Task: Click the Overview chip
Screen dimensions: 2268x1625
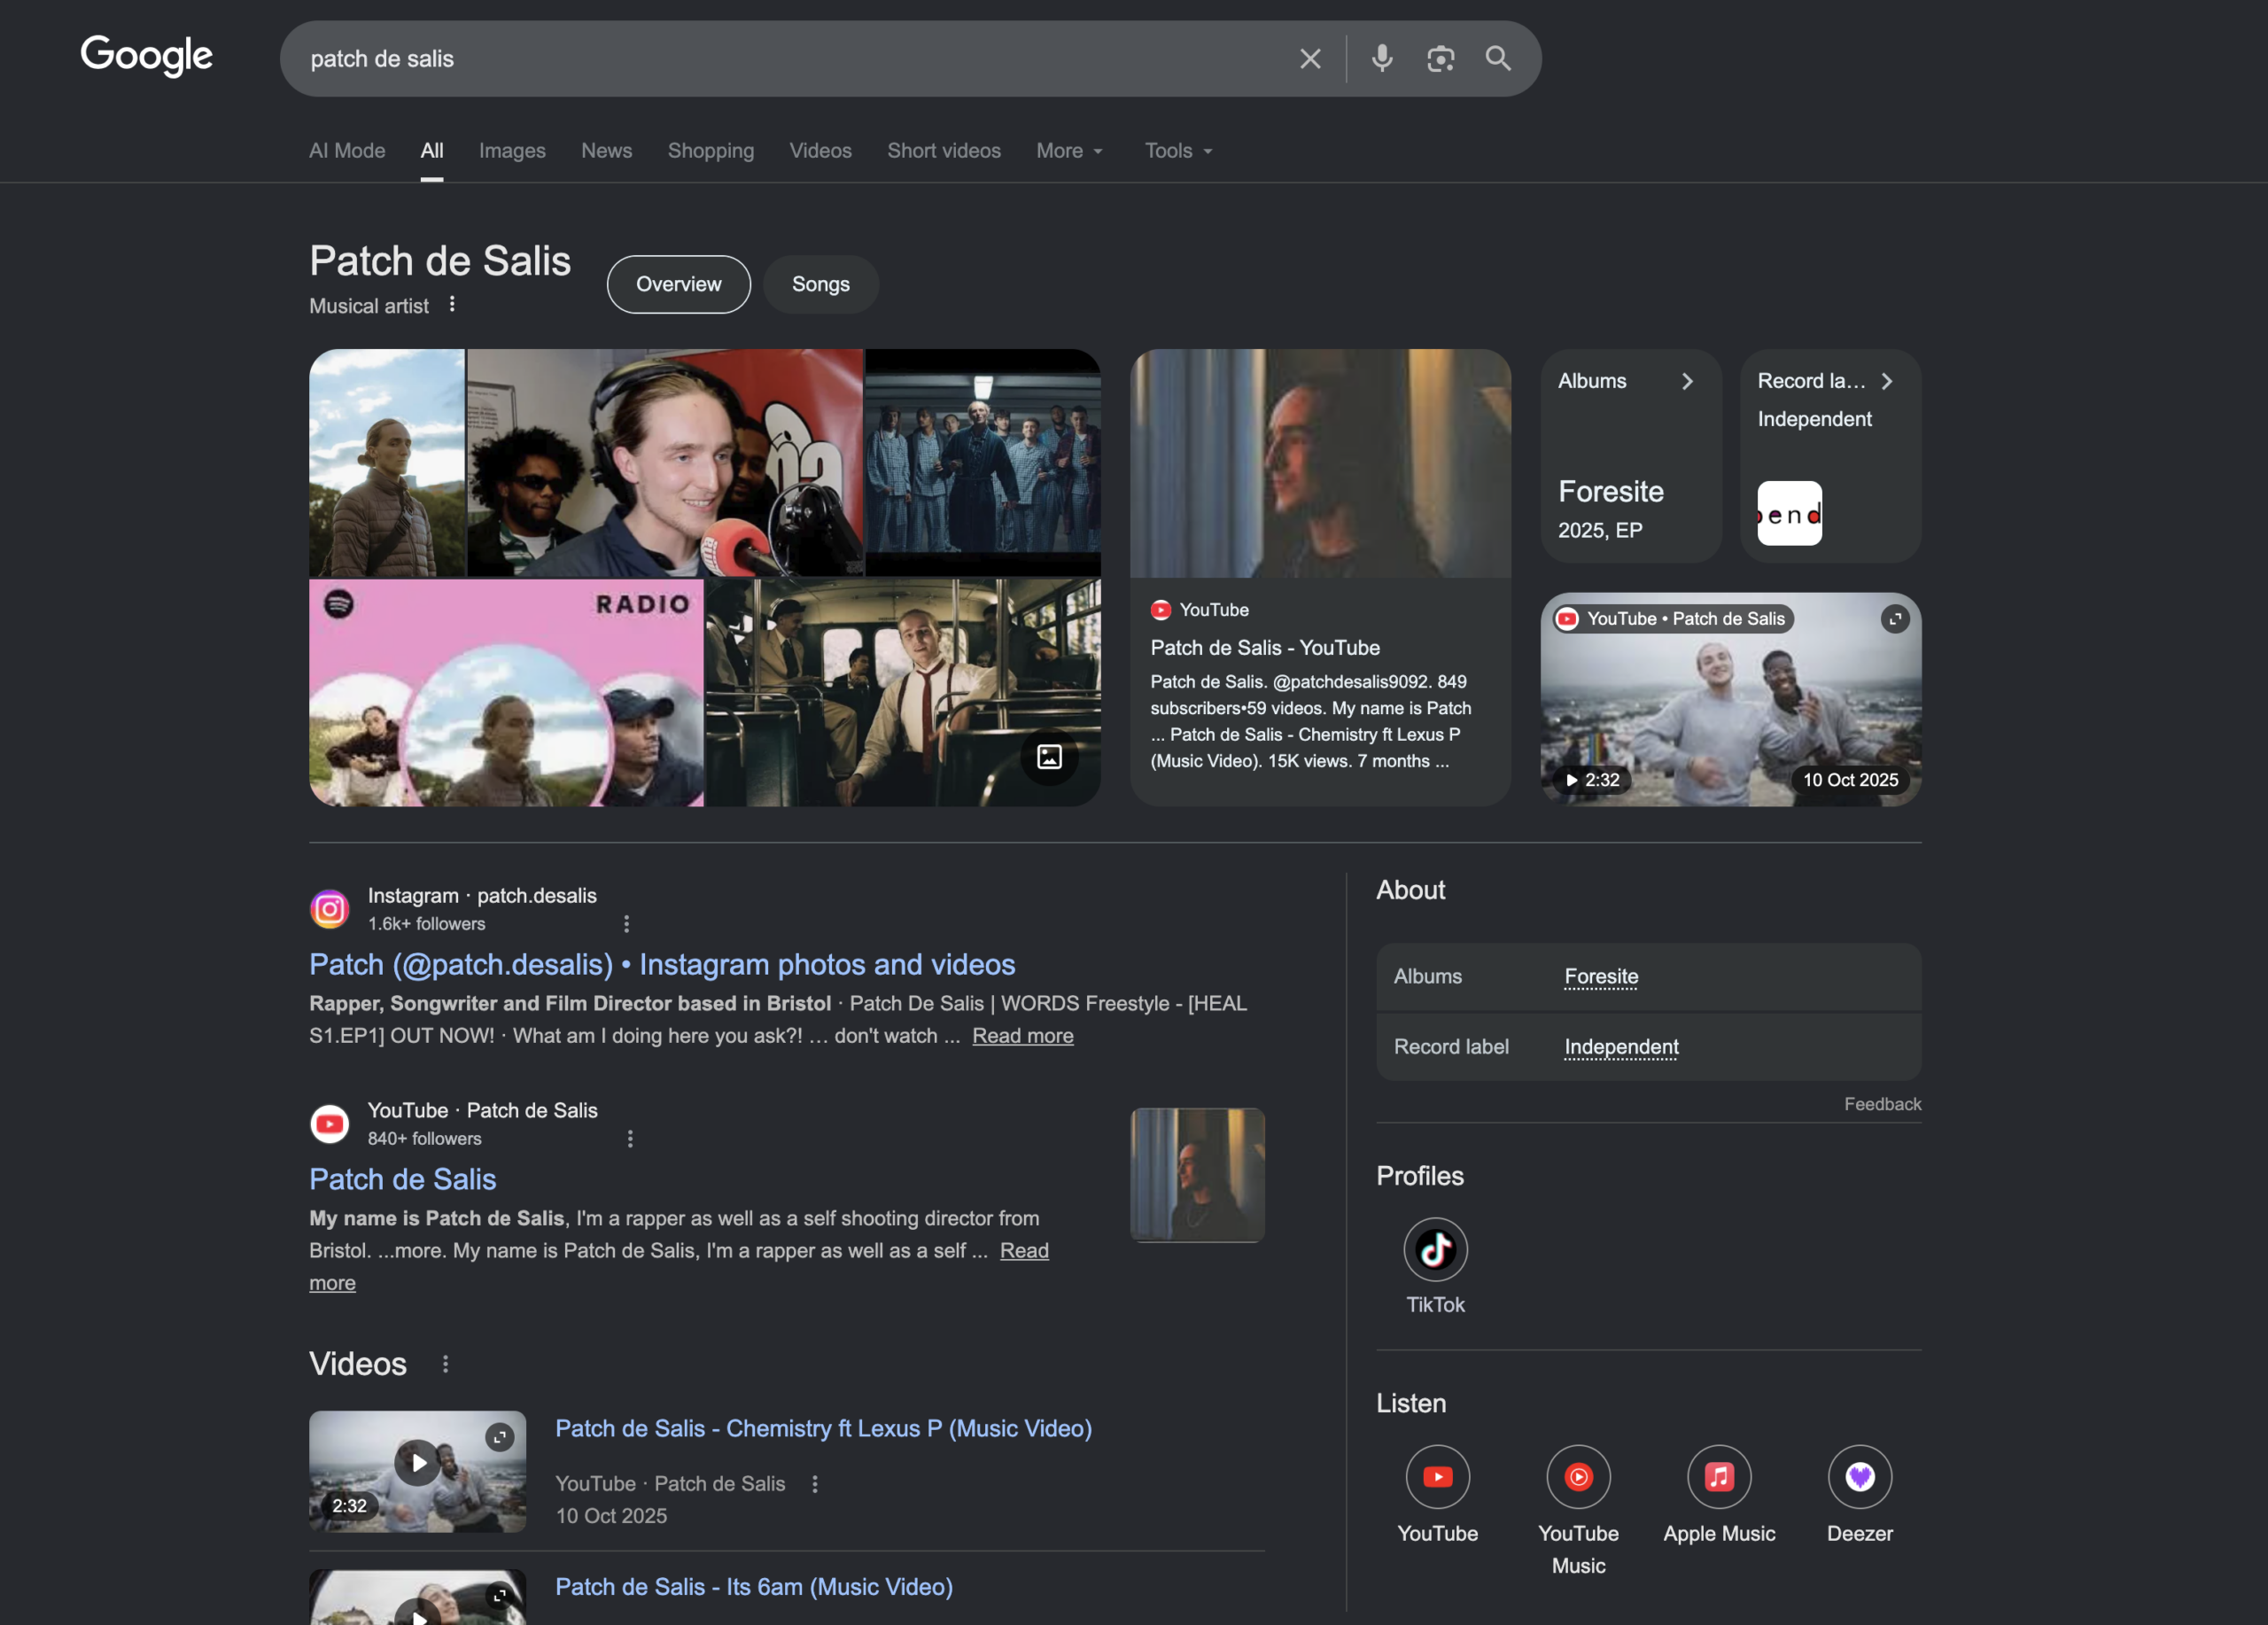Action: [679, 284]
